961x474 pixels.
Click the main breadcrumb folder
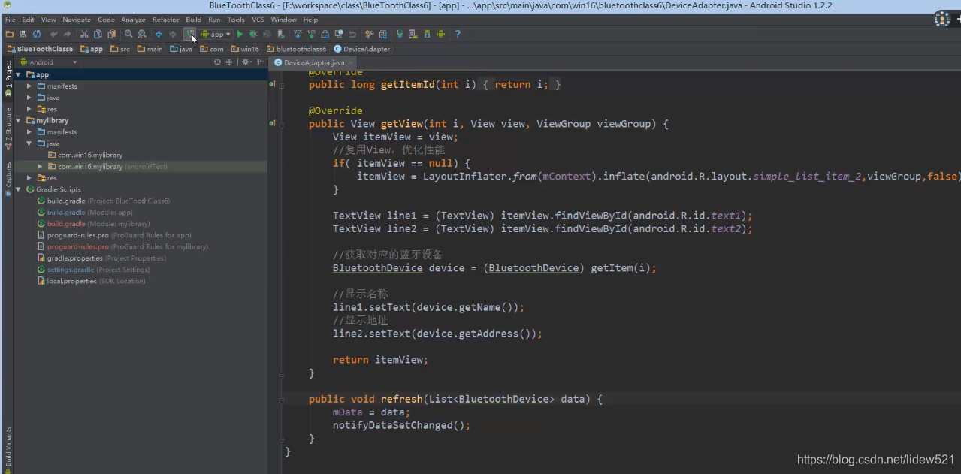150,49
